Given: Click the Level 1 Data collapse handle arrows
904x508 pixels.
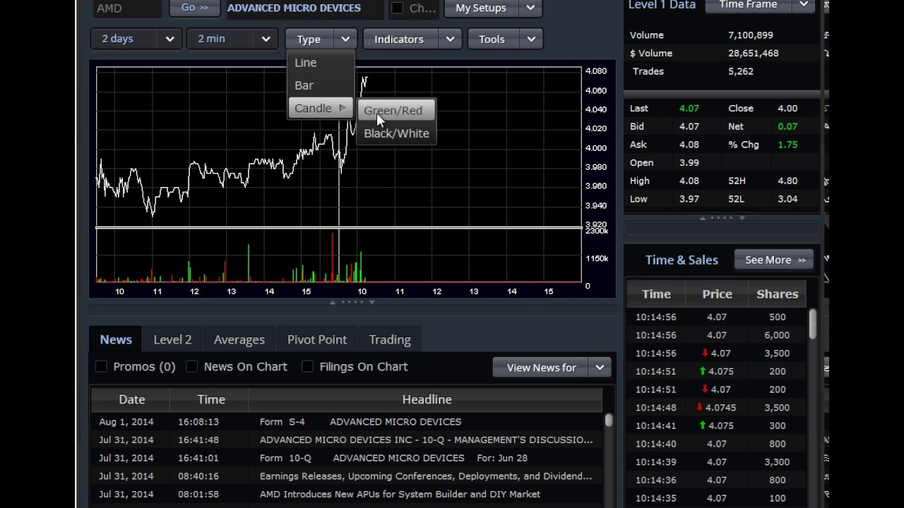Looking at the screenshot, I should pos(721,217).
